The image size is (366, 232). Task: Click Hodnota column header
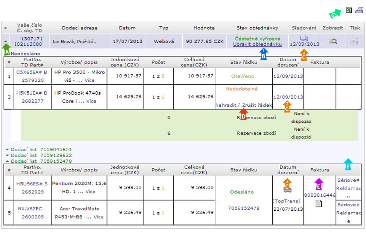(x=204, y=28)
